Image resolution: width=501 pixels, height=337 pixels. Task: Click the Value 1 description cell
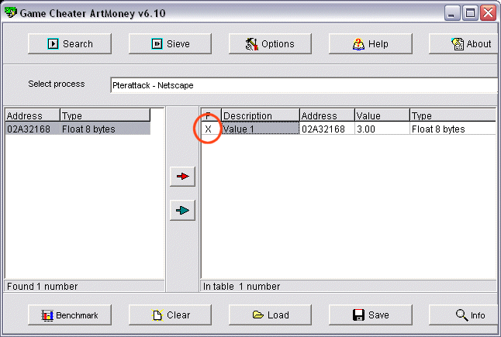click(x=259, y=129)
